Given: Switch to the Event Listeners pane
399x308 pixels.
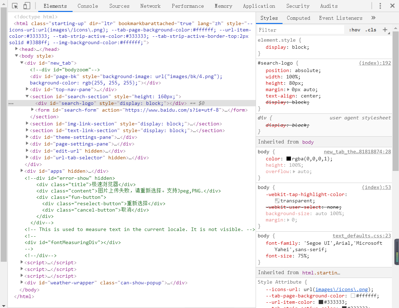Looking at the screenshot, I should point(341,18).
